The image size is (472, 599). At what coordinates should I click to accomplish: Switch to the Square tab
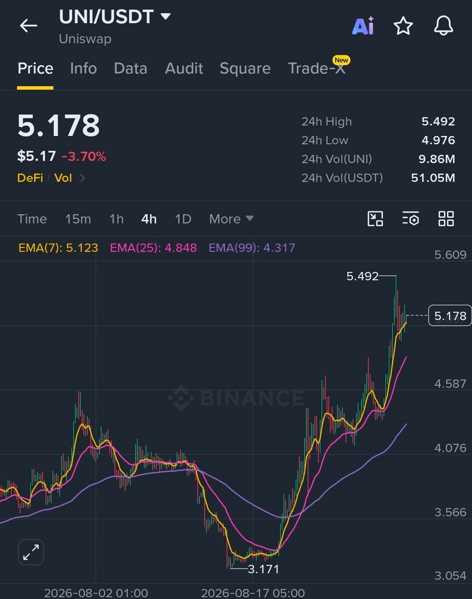(245, 69)
